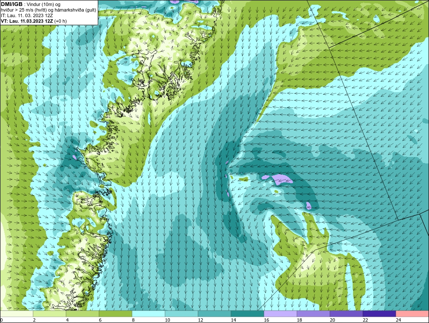
Task: Click the '8' legend scale label
Action: (133, 320)
